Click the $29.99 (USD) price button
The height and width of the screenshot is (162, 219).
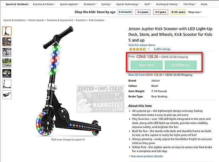180,65
